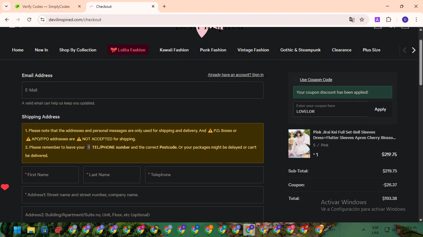Click the Already have an account? Sign In link
The height and width of the screenshot is (237, 423).
[x=236, y=75]
